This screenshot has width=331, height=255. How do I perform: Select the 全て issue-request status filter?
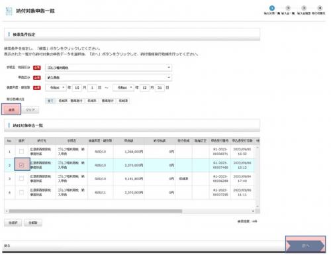[50, 101]
